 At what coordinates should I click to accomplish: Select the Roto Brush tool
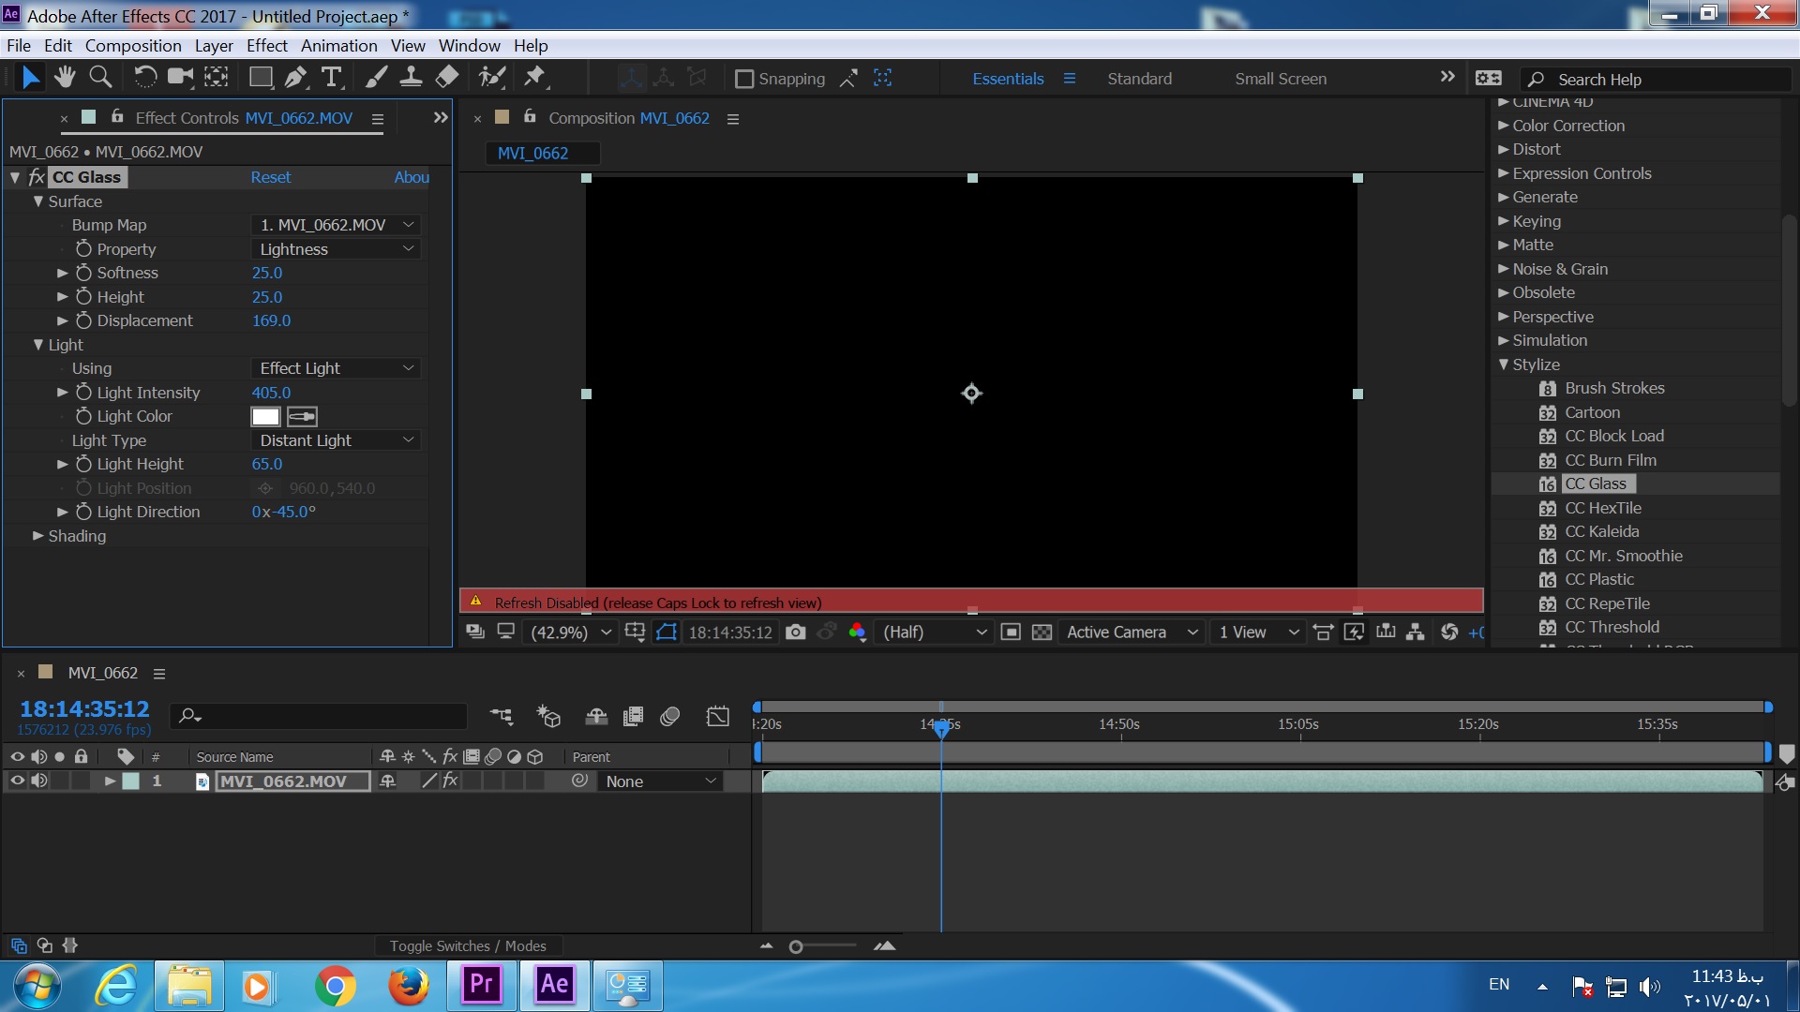[491, 78]
